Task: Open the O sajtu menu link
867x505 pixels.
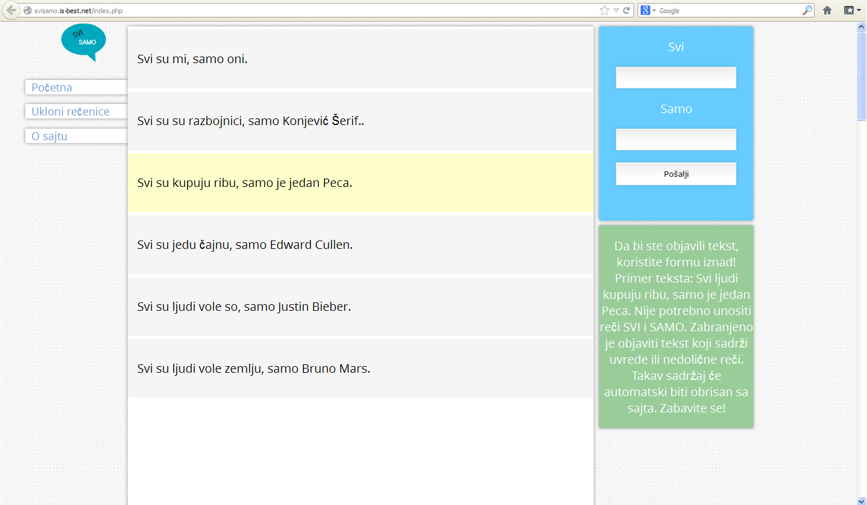Action: (76, 136)
